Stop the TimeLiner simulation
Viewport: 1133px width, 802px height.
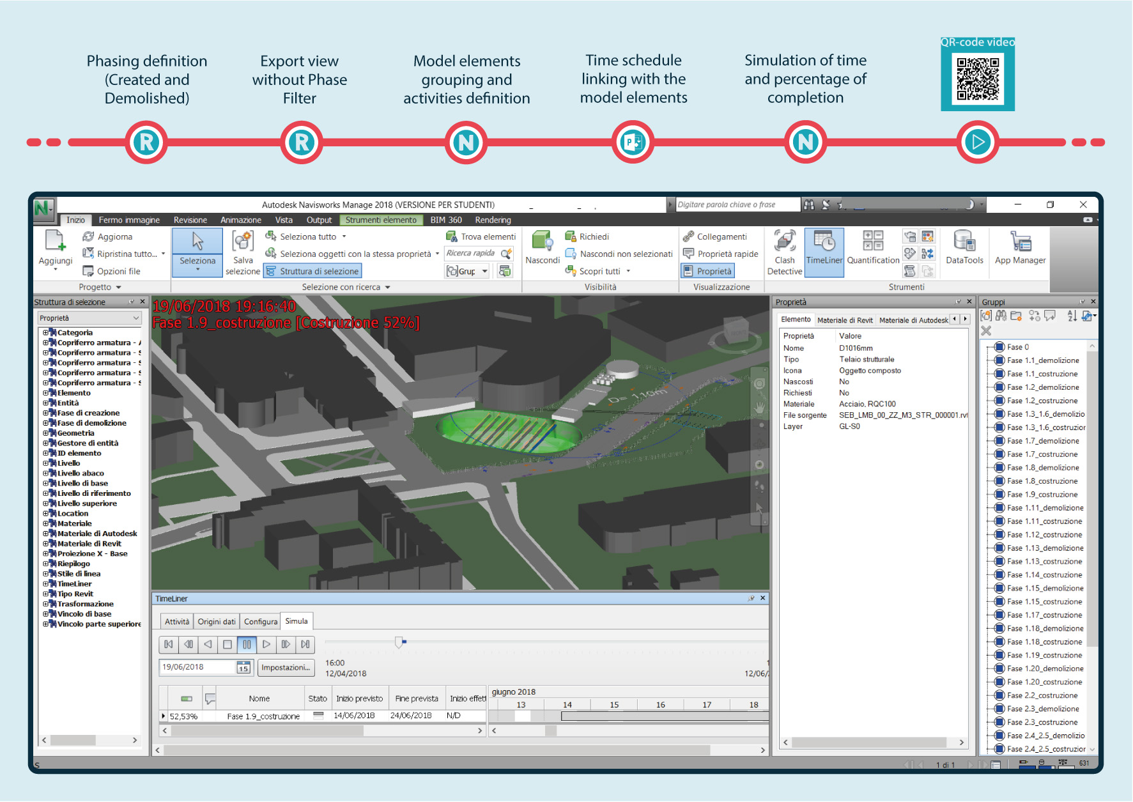(227, 644)
